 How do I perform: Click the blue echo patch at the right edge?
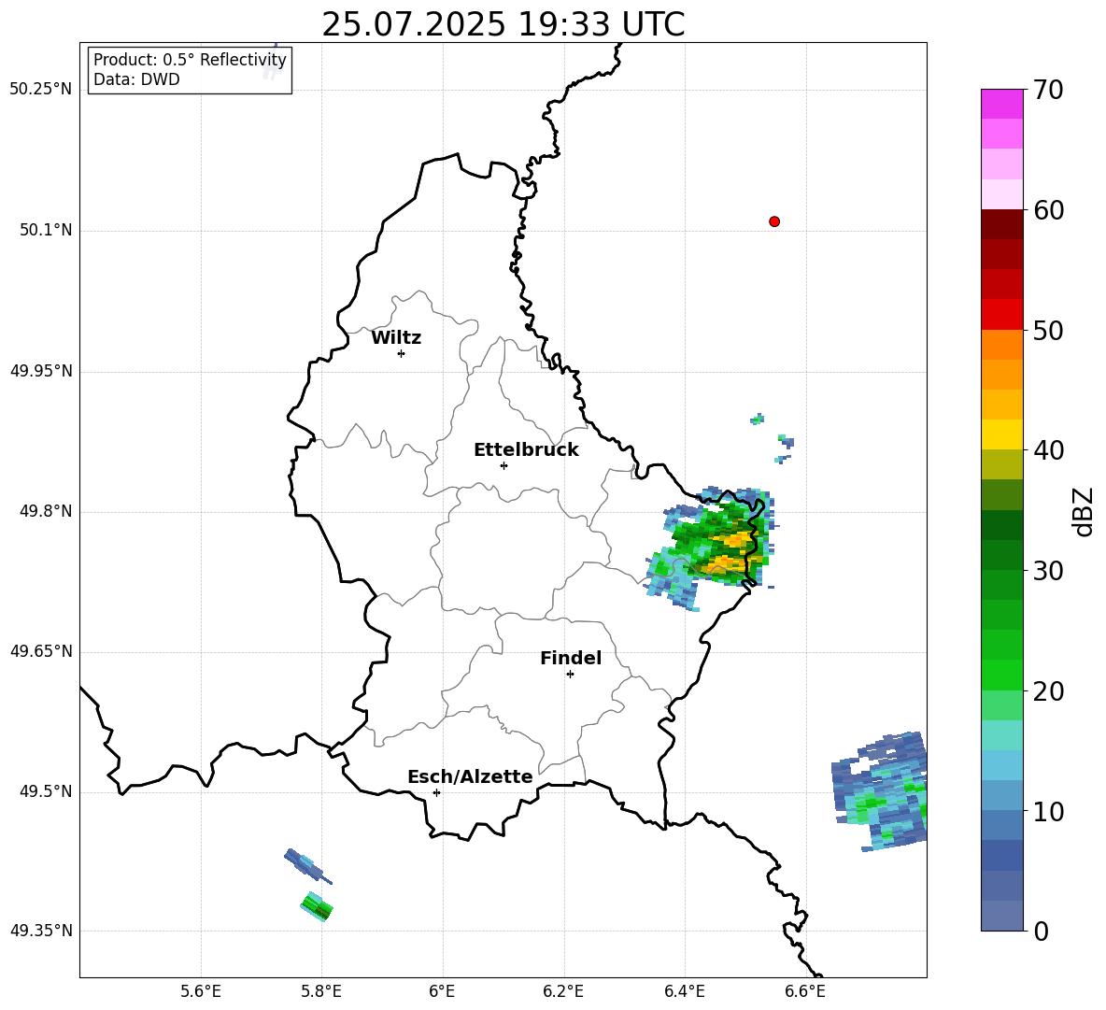click(x=880, y=791)
